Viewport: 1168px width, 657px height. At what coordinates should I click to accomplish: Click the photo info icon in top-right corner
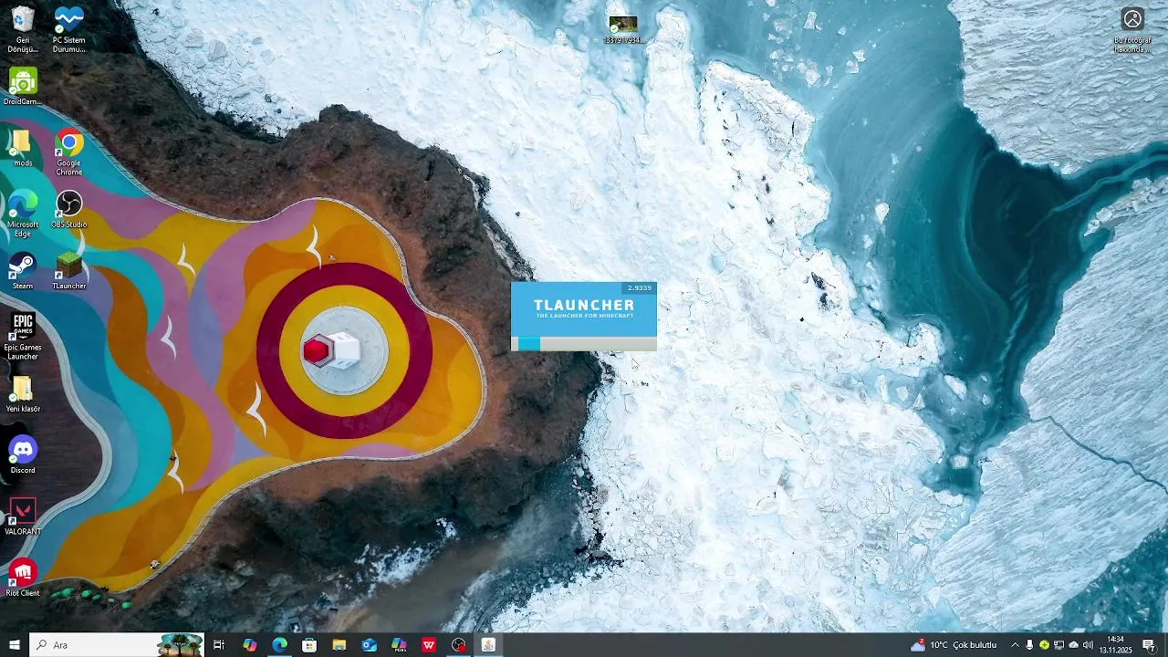pyautogui.click(x=1132, y=29)
